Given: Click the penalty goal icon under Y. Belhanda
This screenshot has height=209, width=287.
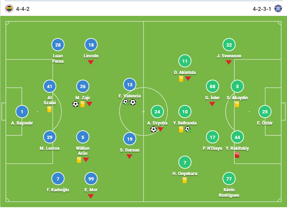Looking at the screenshot, I should pos(188,129).
